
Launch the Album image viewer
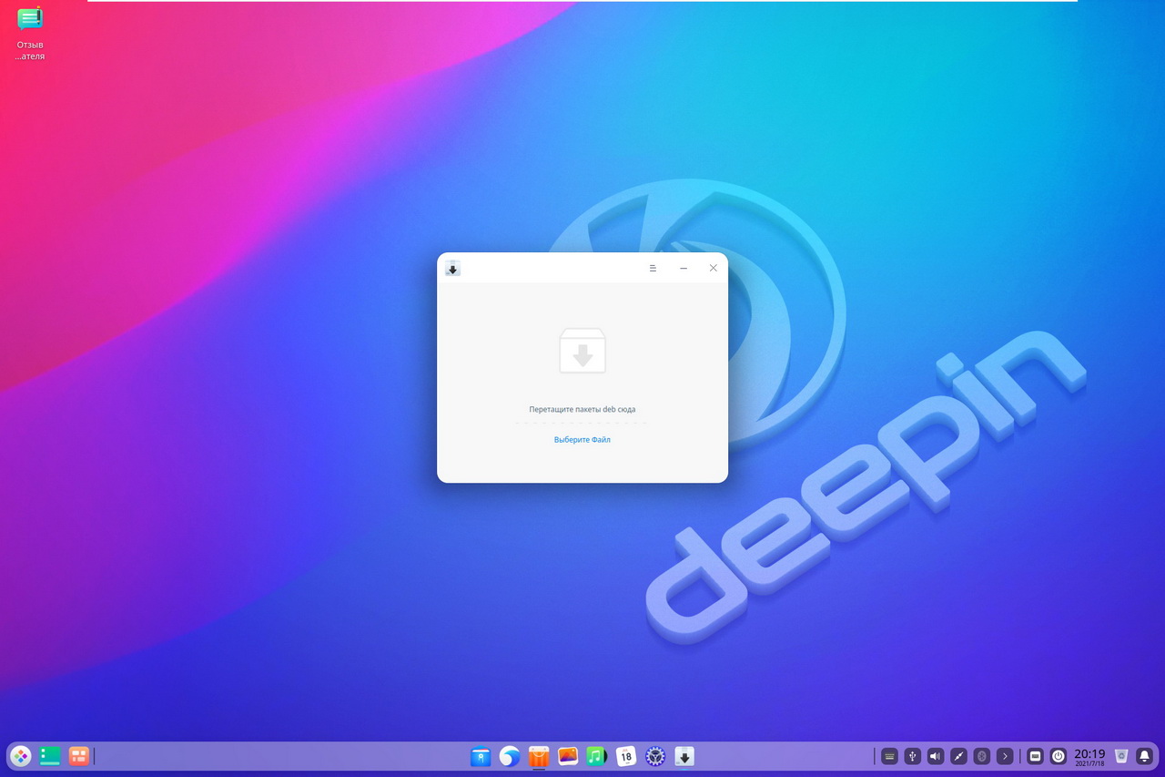568,756
